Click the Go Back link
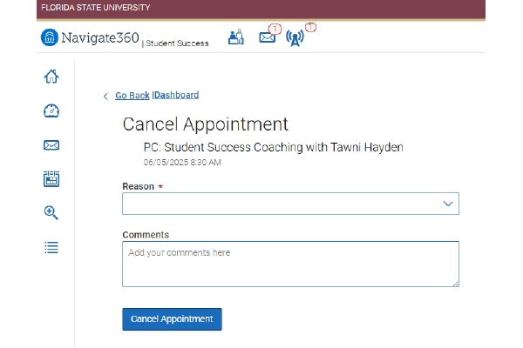The image size is (523, 348). pos(132,96)
